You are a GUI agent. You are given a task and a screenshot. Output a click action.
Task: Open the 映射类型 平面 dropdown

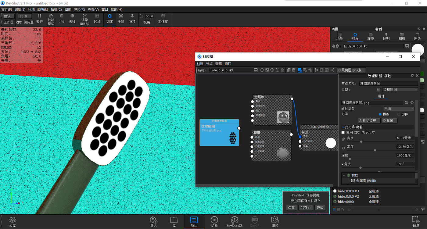pyautogui.click(x=398, y=109)
